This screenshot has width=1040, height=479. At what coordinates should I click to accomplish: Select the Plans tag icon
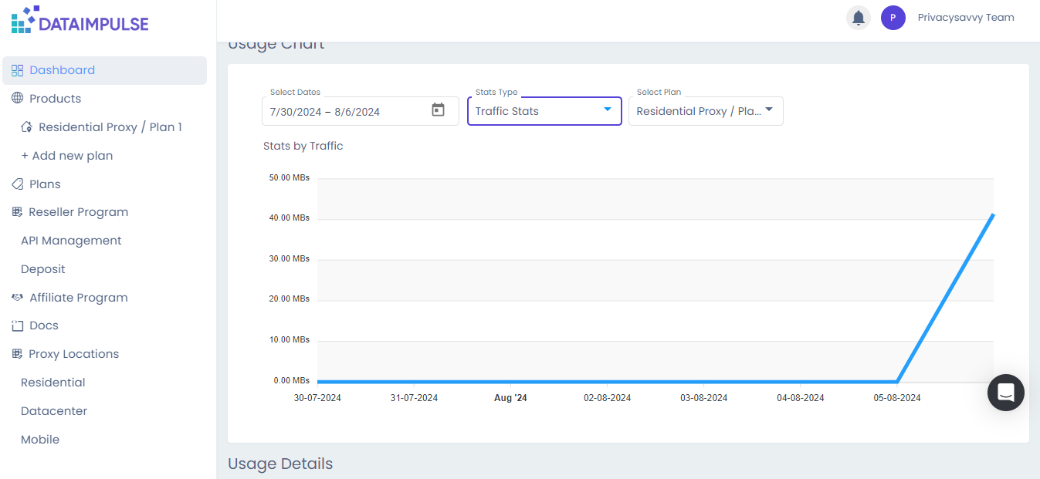click(16, 184)
